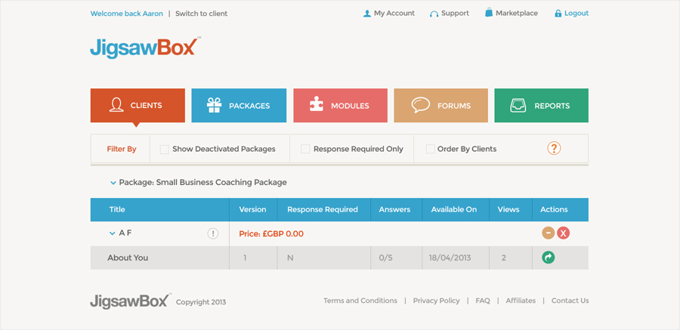Click the FAQ footer link
Screen dimensions: 680x330
(483, 301)
